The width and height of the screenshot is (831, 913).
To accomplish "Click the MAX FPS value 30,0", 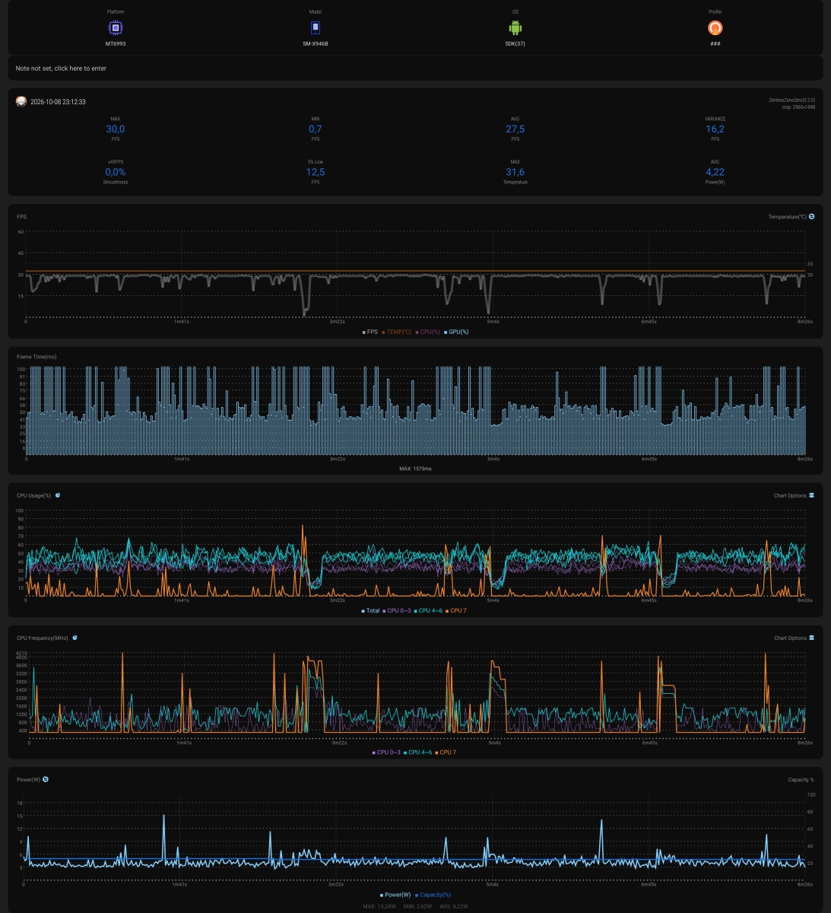I will 116,129.
